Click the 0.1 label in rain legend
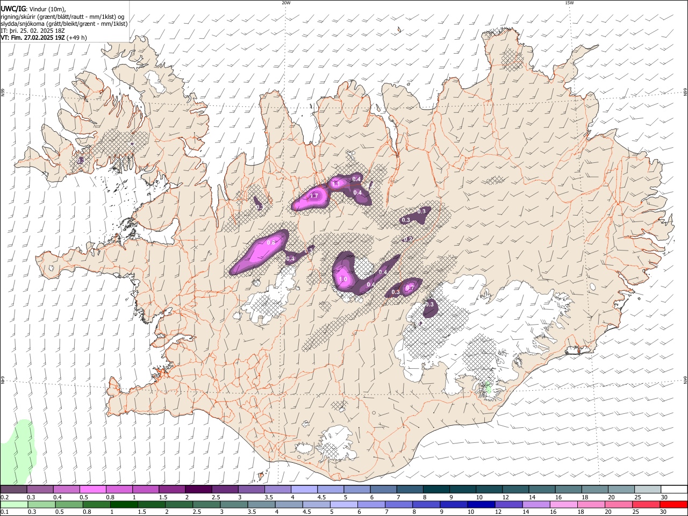 tap(4, 512)
